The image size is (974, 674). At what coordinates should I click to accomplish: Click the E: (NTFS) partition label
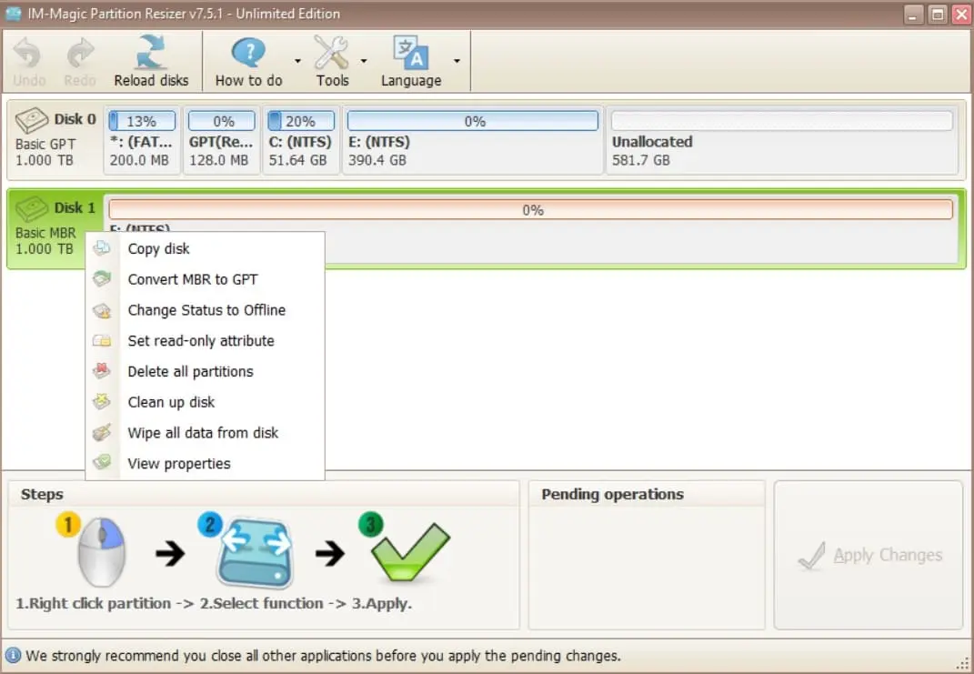379,142
